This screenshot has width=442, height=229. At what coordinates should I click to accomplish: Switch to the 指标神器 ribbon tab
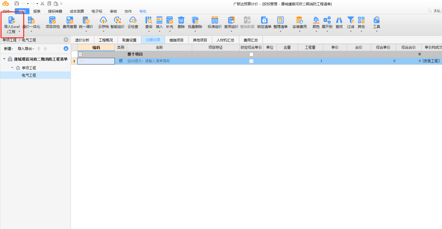(55, 11)
